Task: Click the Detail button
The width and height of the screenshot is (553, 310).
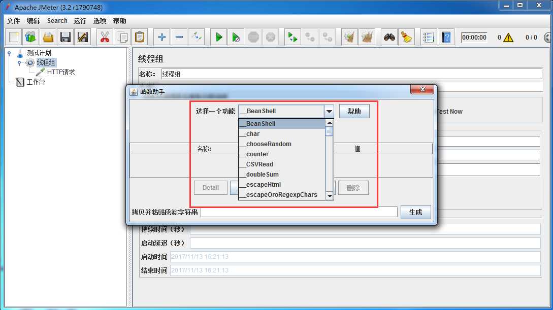Action: [x=211, y=188]
